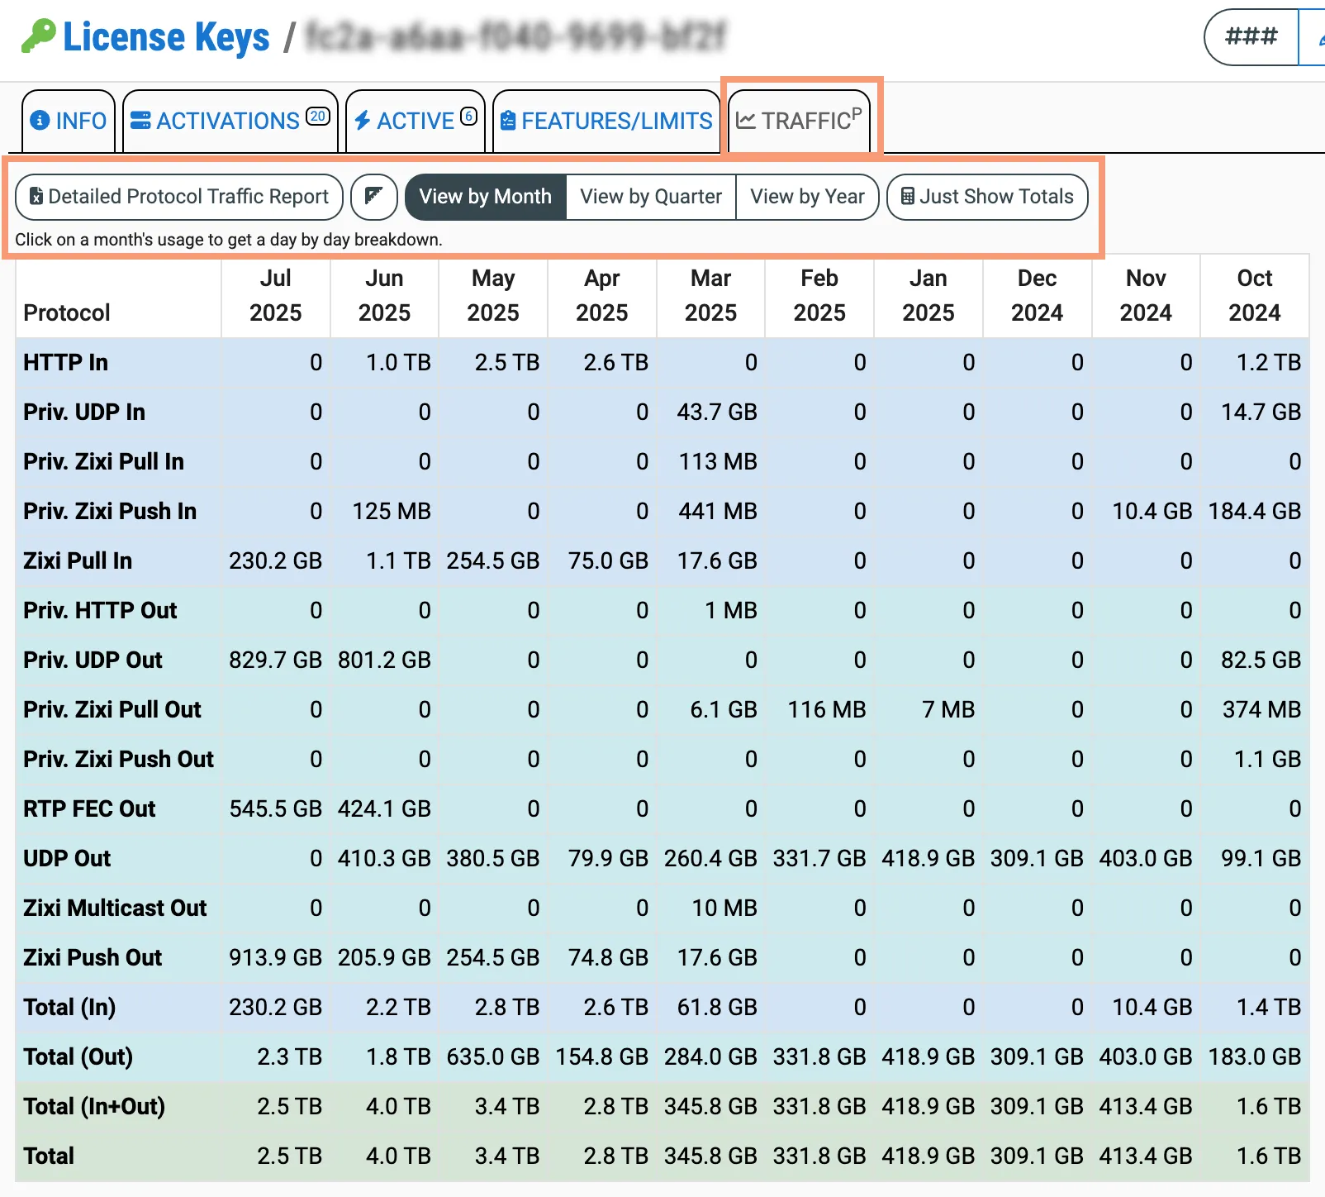Open the ACTIVE tab
The width and height of the screenshot is (1325, 1197).
416,121
